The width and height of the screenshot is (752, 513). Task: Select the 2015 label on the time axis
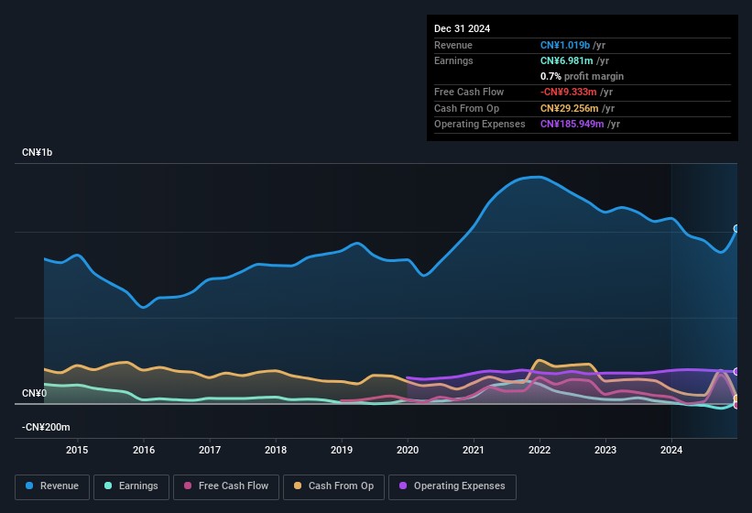(x=77, y=450)
